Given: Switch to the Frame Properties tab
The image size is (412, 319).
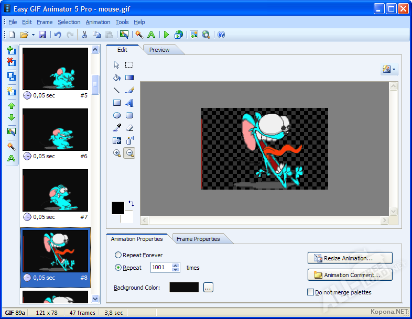Looking at the screenshot, I should click(198, 239).
